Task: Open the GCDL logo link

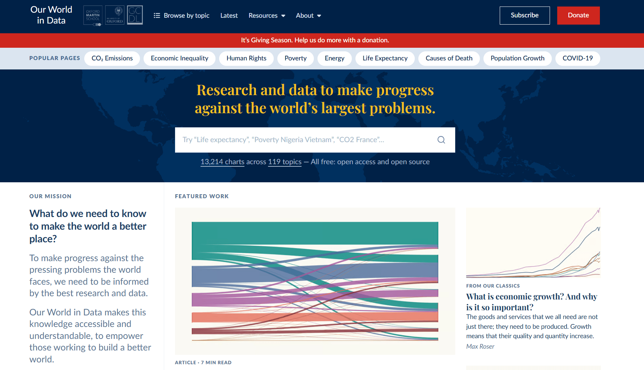Action: (x=135, y=15)
